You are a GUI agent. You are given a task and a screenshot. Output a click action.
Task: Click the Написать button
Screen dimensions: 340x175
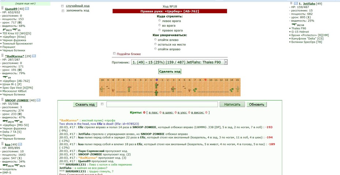pyautogui.click(x=232, y=104)
